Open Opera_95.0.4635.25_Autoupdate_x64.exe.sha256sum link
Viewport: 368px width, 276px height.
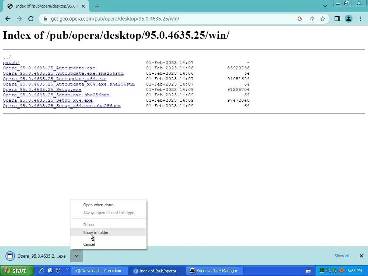pos(69,84)
